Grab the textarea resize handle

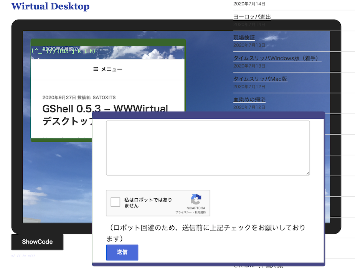(307, 173)
